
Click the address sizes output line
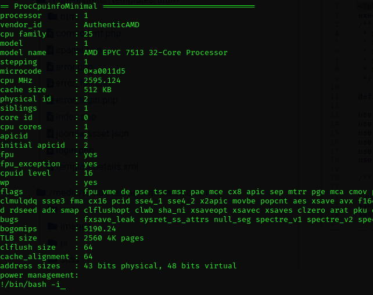[119, 266]
